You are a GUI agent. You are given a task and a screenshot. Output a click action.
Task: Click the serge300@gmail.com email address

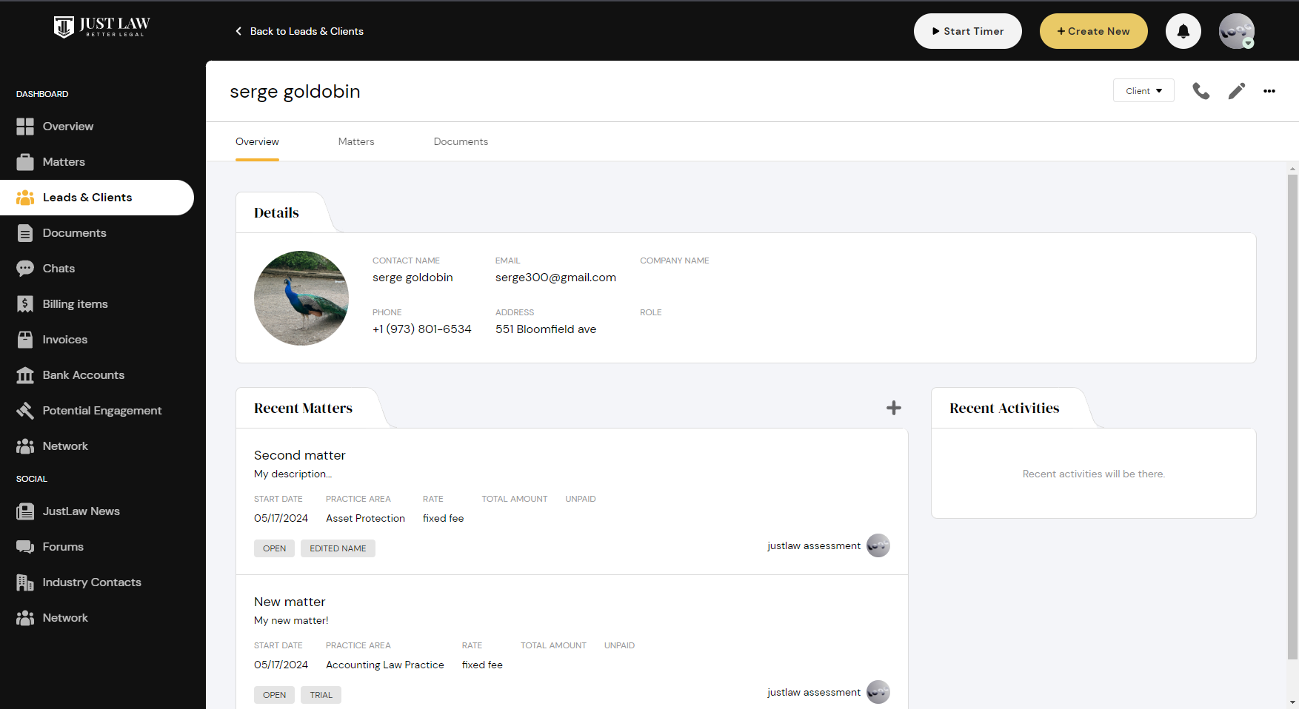click(555, 278)
